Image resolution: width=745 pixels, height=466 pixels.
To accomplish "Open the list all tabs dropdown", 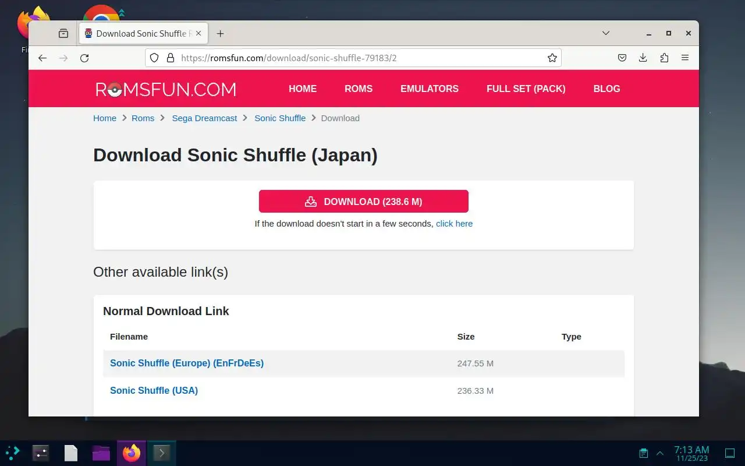I will tap(606, 33).
